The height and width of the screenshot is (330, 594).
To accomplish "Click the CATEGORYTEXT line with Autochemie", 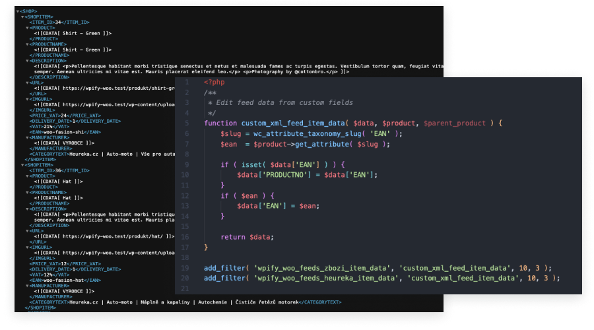I will [185, 302].
